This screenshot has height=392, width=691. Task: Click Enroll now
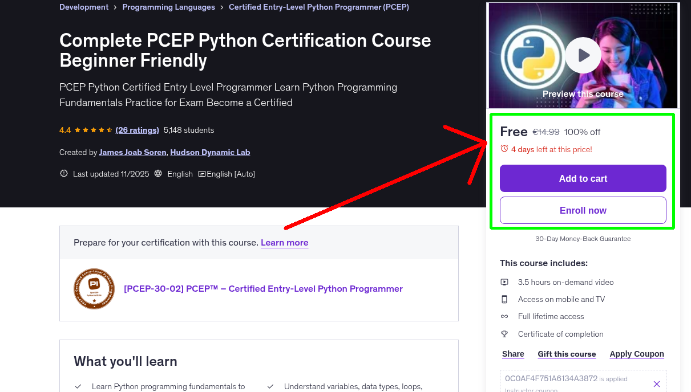[583, 210]
